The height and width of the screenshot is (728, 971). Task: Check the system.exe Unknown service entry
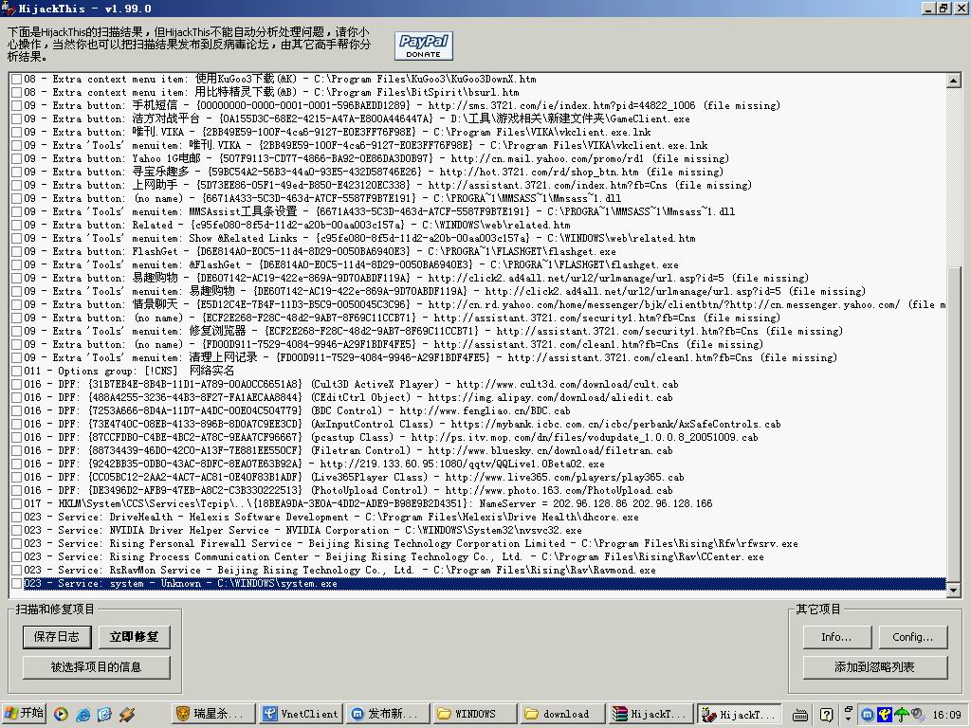click(17, 584)
